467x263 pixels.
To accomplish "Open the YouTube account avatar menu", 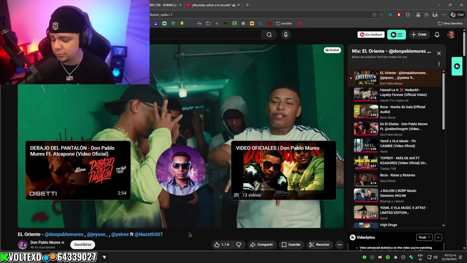I will [451, 35].
